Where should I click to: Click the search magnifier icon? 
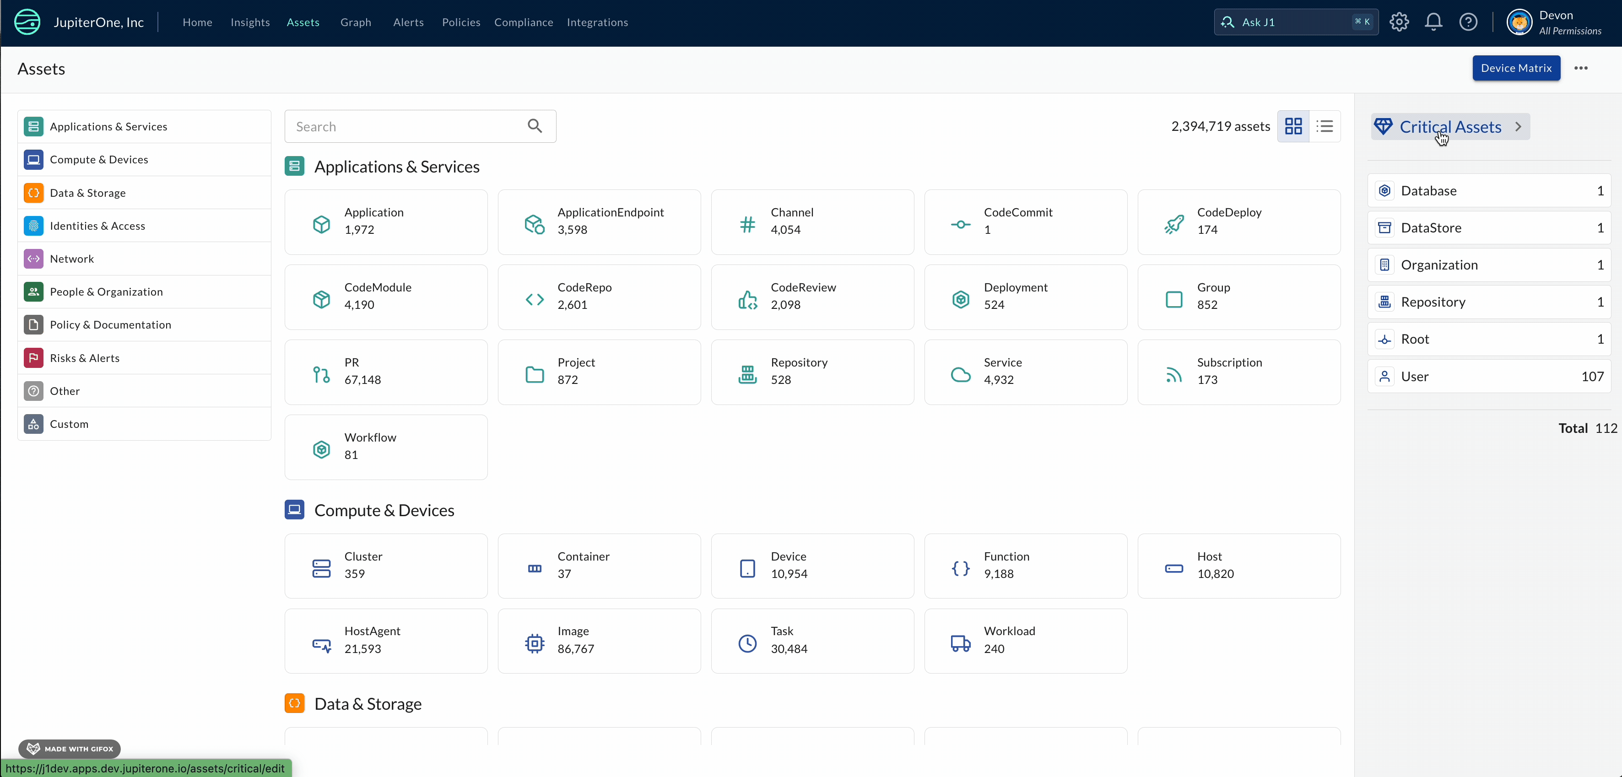coord(535,126)
